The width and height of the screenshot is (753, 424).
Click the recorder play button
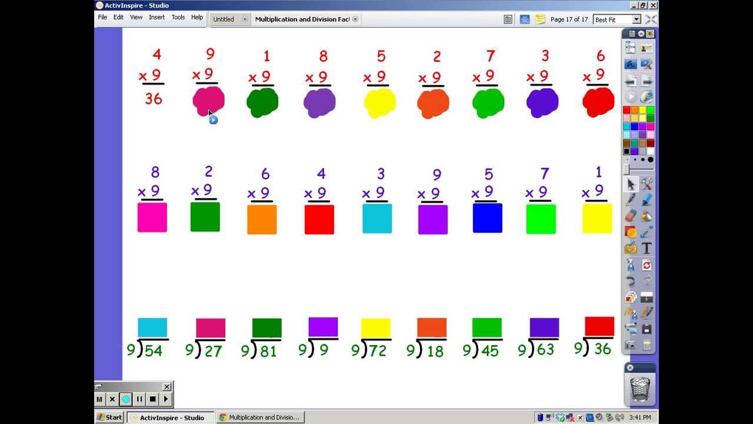tap(165, 399)
